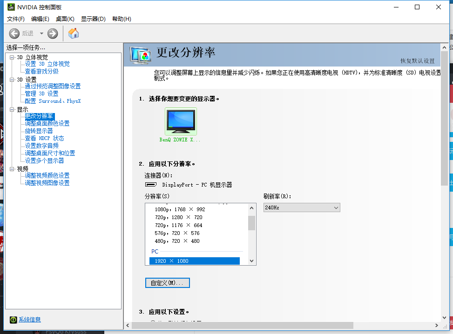The height and width of the screenshot is (334, 453).
Task: Go to home page via house icon
Action: (x=74, y=33)
